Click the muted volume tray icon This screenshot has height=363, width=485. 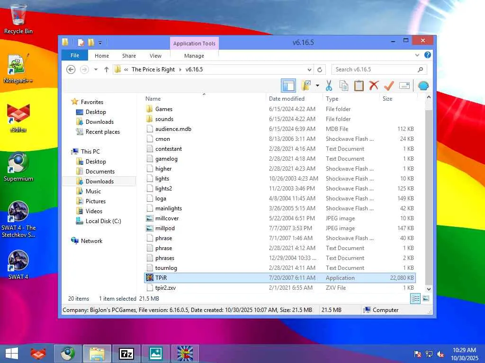440,354
